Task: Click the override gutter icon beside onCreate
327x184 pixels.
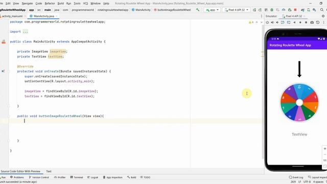Action: (x=3, y=72)
